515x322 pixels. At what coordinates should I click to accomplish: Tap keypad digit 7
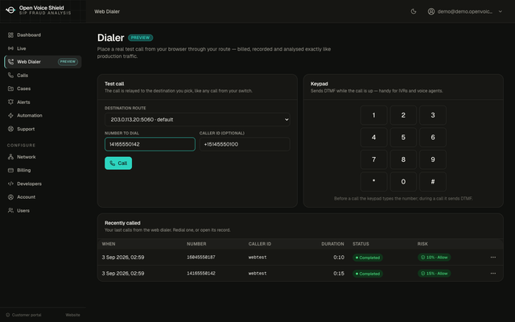(373, 159)
